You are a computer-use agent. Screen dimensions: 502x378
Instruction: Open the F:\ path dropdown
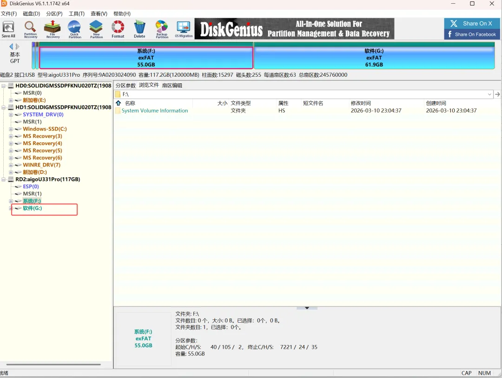pyautogui.click(x=489, y=94)
